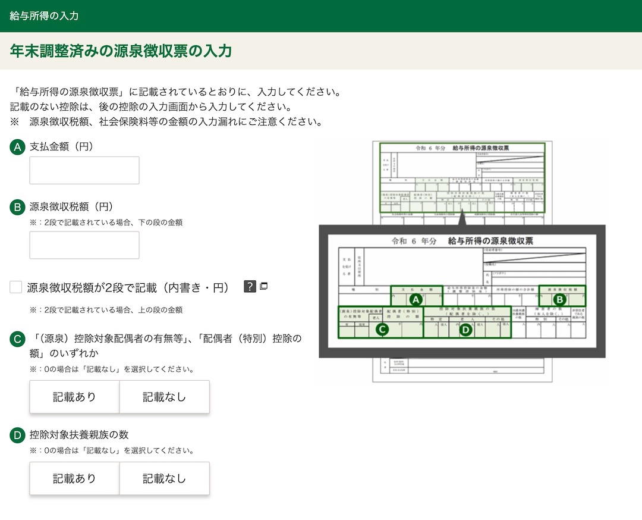Click the 源泉徴収税額 input field
This screenshot has width=642, height=520.
84,245
